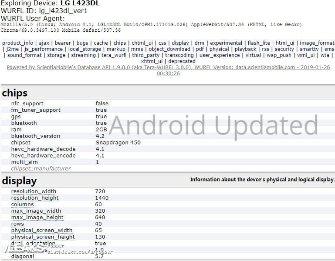
Task: Open the storage link
Action: coord(56,55)
